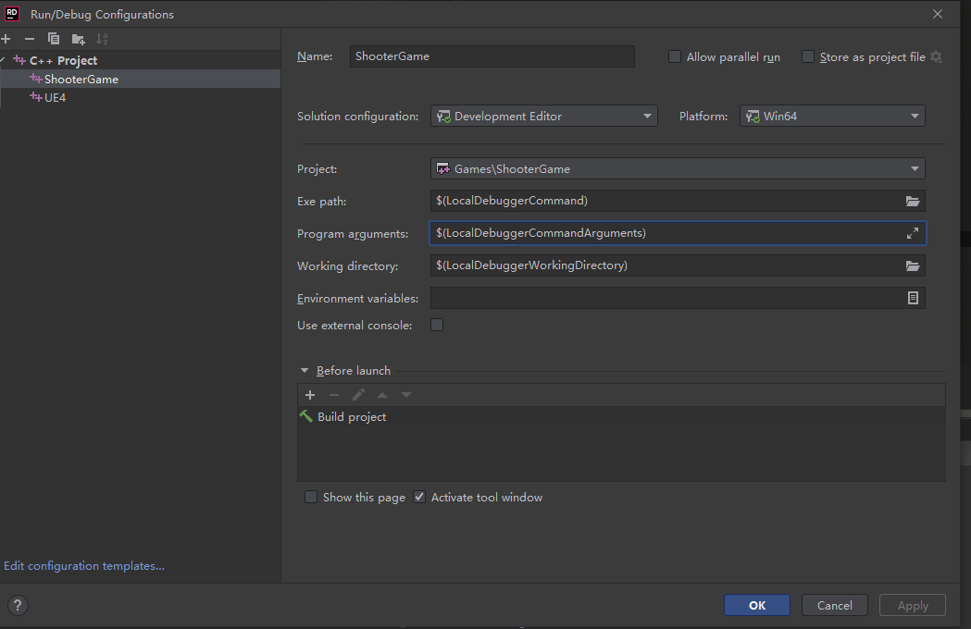Expand the Program arguments field
The width and height of the screenshot is (971, 629).
[x=912, y=233]
